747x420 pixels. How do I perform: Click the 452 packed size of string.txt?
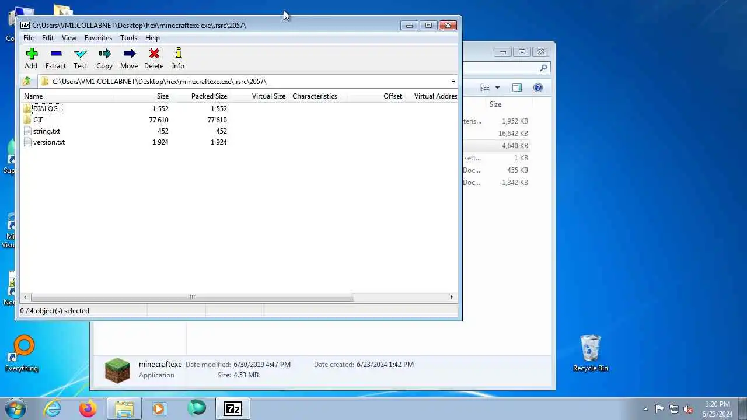(221, 131)
